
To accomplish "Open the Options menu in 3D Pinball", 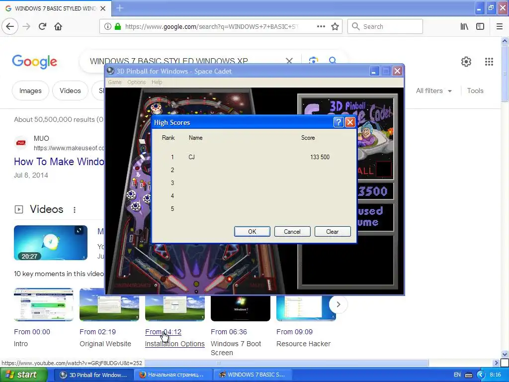I will [x=136, y=82].
